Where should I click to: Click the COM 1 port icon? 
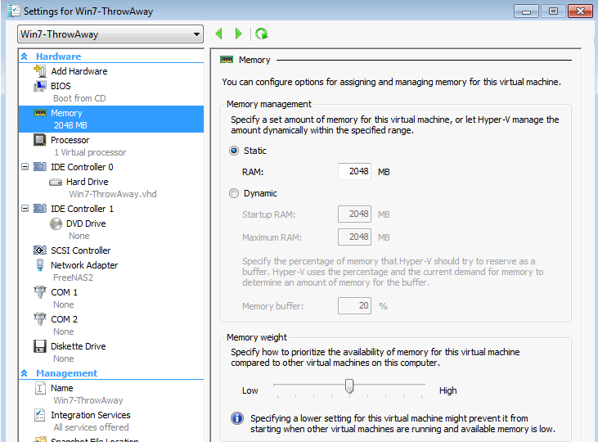click(x=40, y=292)
